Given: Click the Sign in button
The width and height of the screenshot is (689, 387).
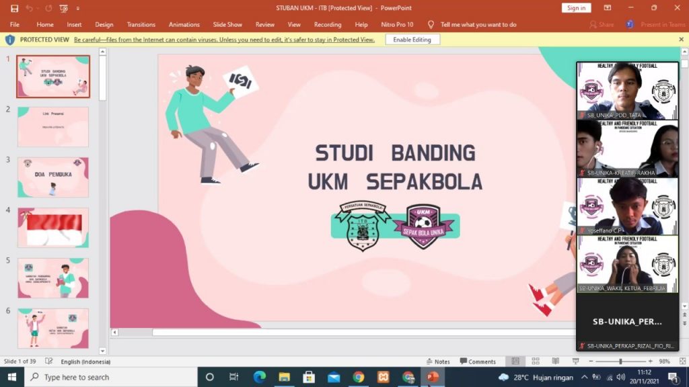Looking at the screenshot, I should pos(576,8).
